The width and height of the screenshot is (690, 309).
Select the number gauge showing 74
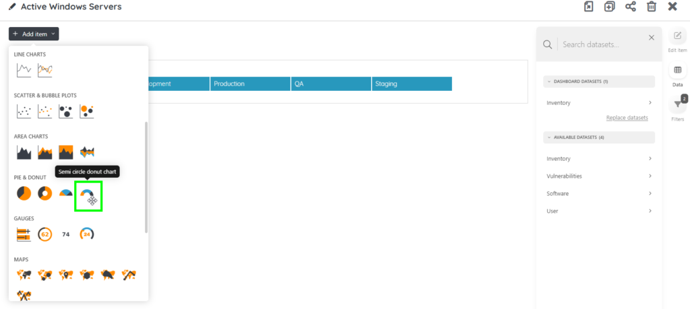pyautogui.click(x=66, y=234)
